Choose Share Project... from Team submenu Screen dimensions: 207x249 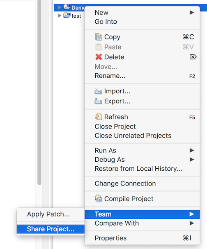coord(51,229)
